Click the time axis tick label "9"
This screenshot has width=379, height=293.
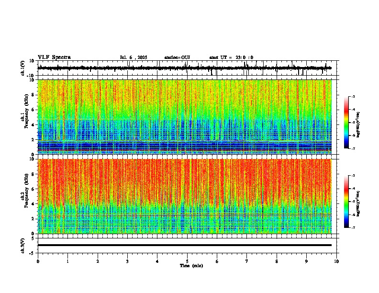306,261
